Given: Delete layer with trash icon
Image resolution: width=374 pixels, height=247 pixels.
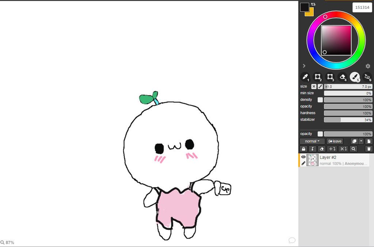Looking at the screenshot, I should 369,149.
